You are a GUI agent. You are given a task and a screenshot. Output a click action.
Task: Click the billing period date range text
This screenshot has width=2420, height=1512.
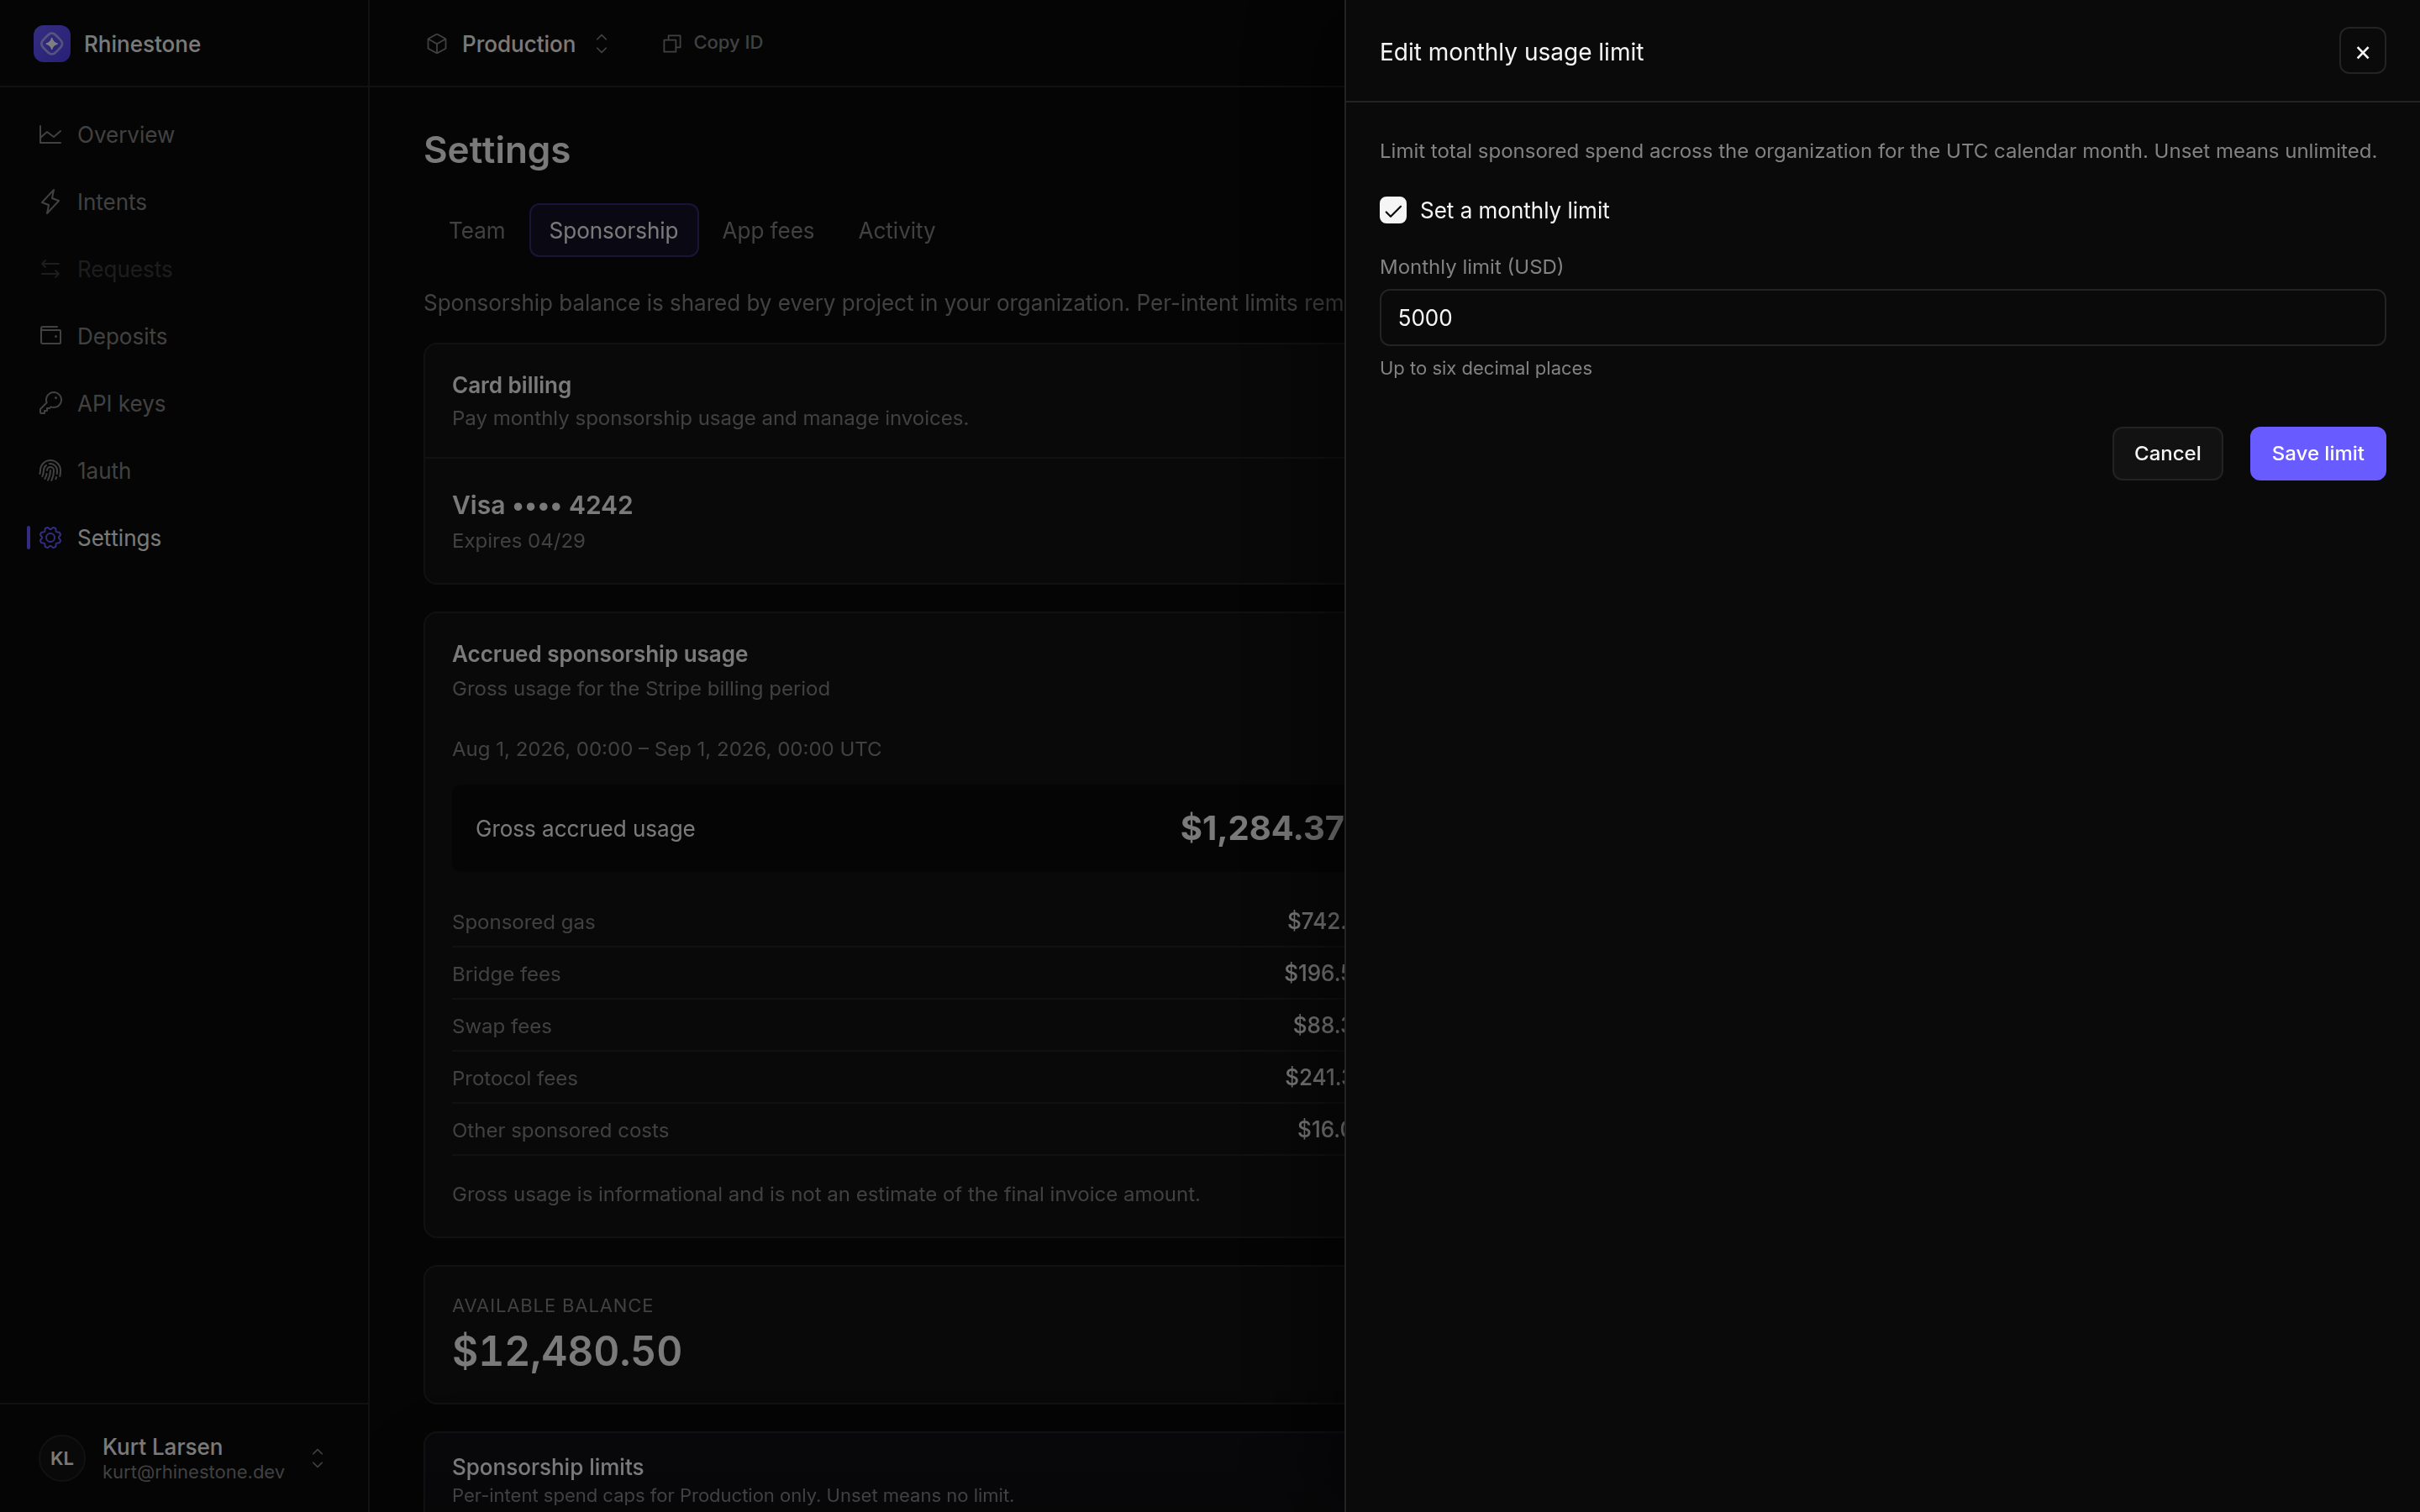click(x=666, y=749)
